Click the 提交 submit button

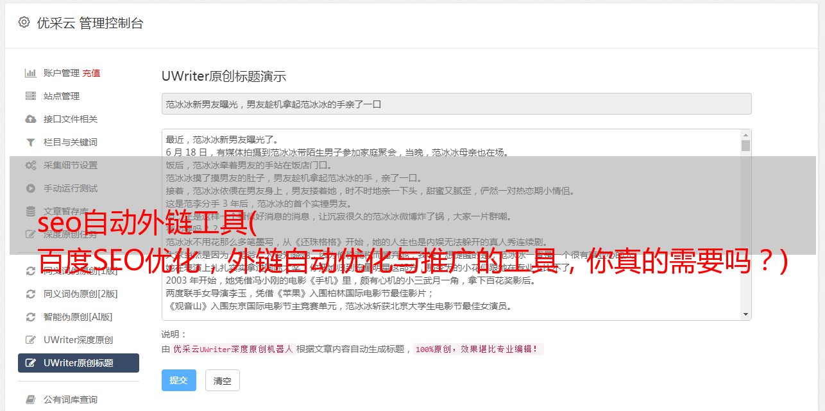pyautogui.click(x=179, y=380)
